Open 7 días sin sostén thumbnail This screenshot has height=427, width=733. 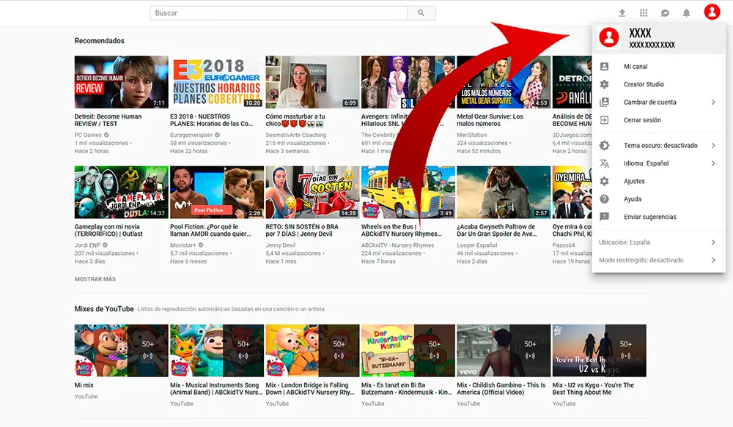[x=312, y=192]
